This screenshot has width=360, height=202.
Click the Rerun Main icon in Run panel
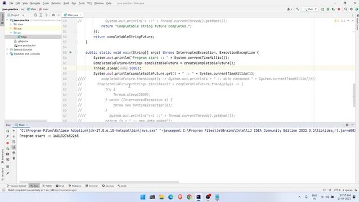coord(7,131)
